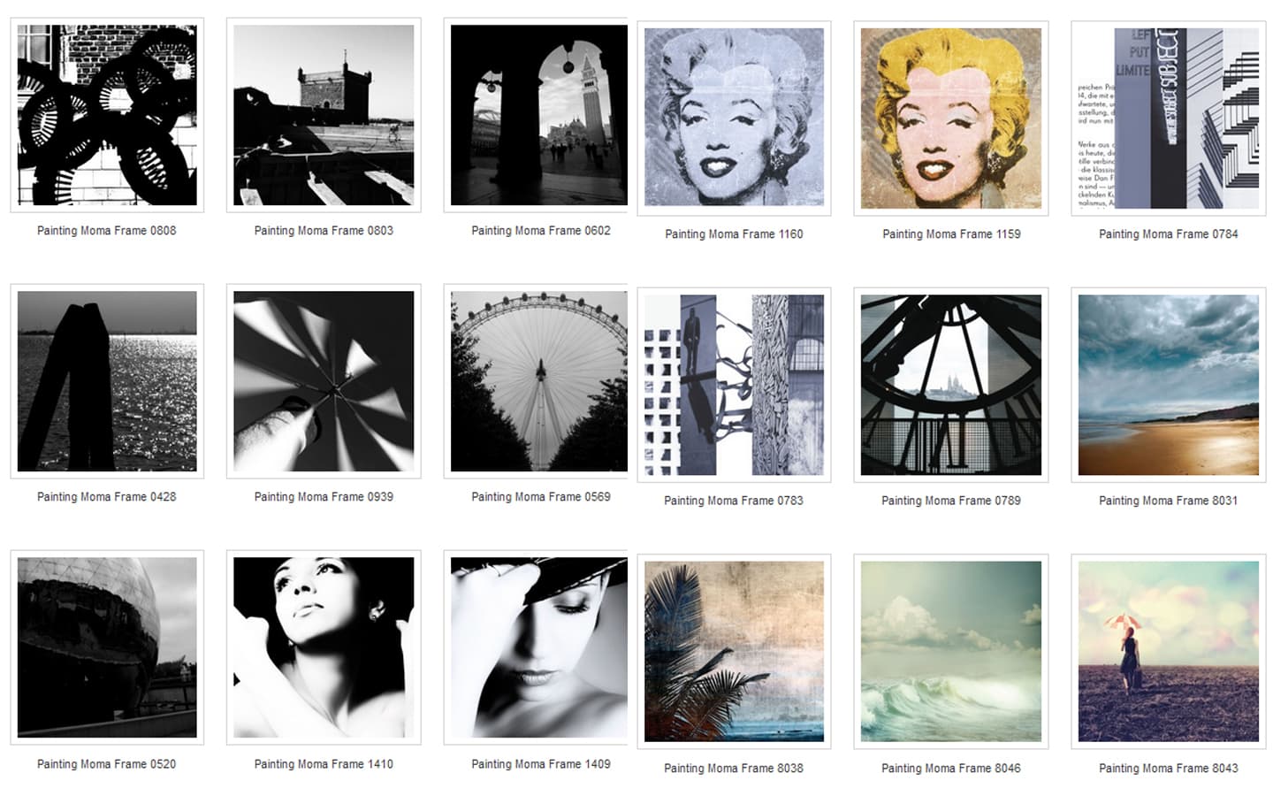This screenshot has width=1273, height=796.
Task: Click the "Painting Moma Frame 1410" caption
Action: [x=324, y=764]
